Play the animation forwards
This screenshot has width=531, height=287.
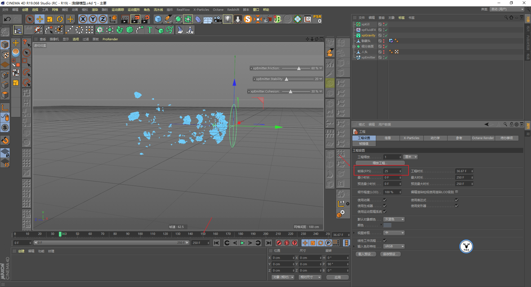(242, 243)
